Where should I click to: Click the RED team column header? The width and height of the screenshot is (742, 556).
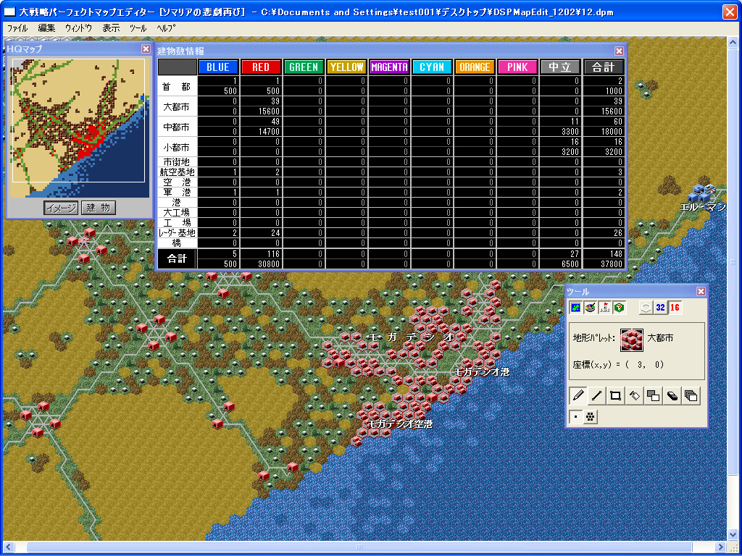pyautogui.click(x=261, y=67)
